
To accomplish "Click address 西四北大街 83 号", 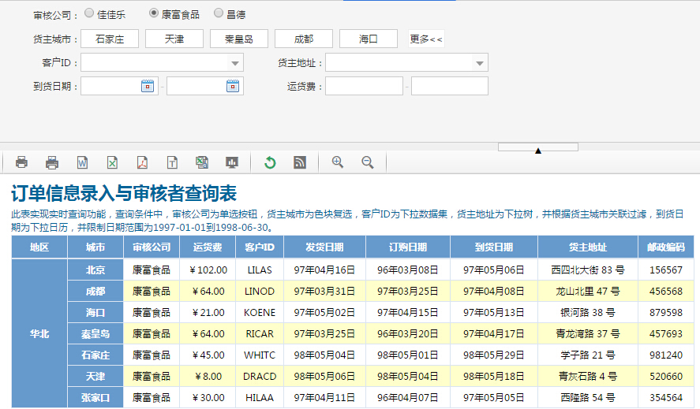I will pyautogui.click(x=588, y=270).
